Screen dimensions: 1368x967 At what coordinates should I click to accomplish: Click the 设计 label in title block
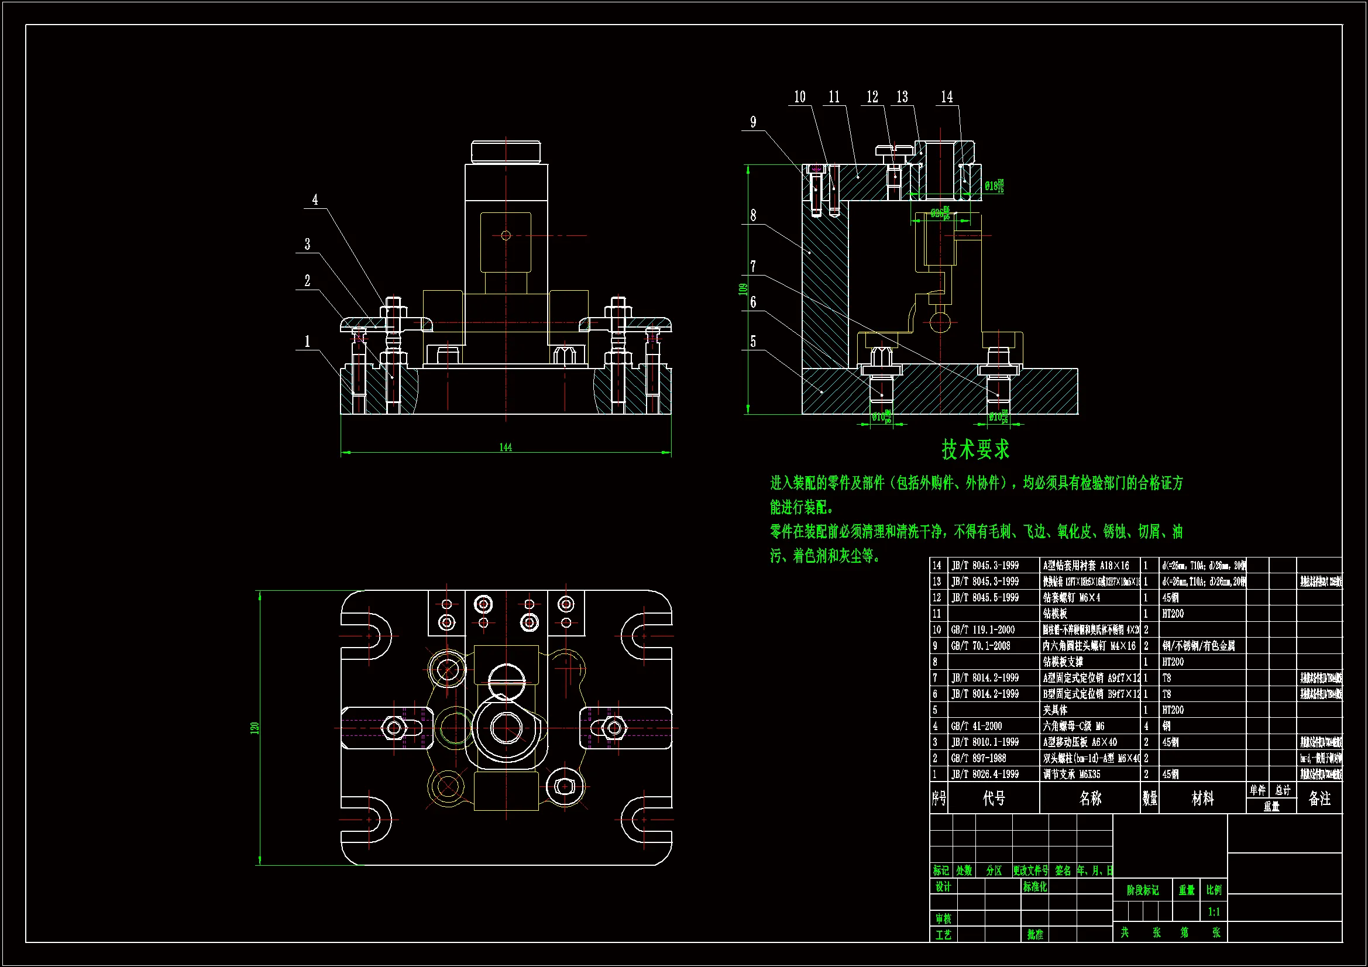point(943,887)
